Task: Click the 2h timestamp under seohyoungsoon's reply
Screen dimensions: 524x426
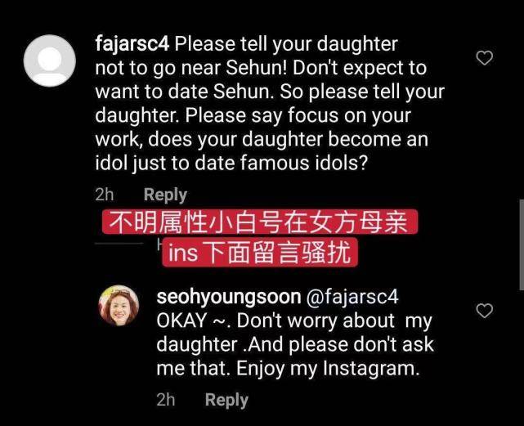Action: [166, 400]
